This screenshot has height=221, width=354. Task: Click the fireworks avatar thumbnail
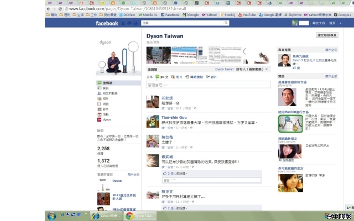click(153, 161)
